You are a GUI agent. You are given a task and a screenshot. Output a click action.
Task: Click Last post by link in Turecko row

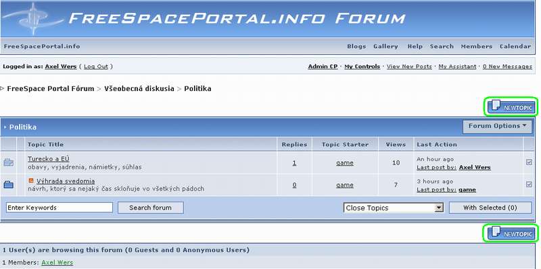[x=436, y=167]
